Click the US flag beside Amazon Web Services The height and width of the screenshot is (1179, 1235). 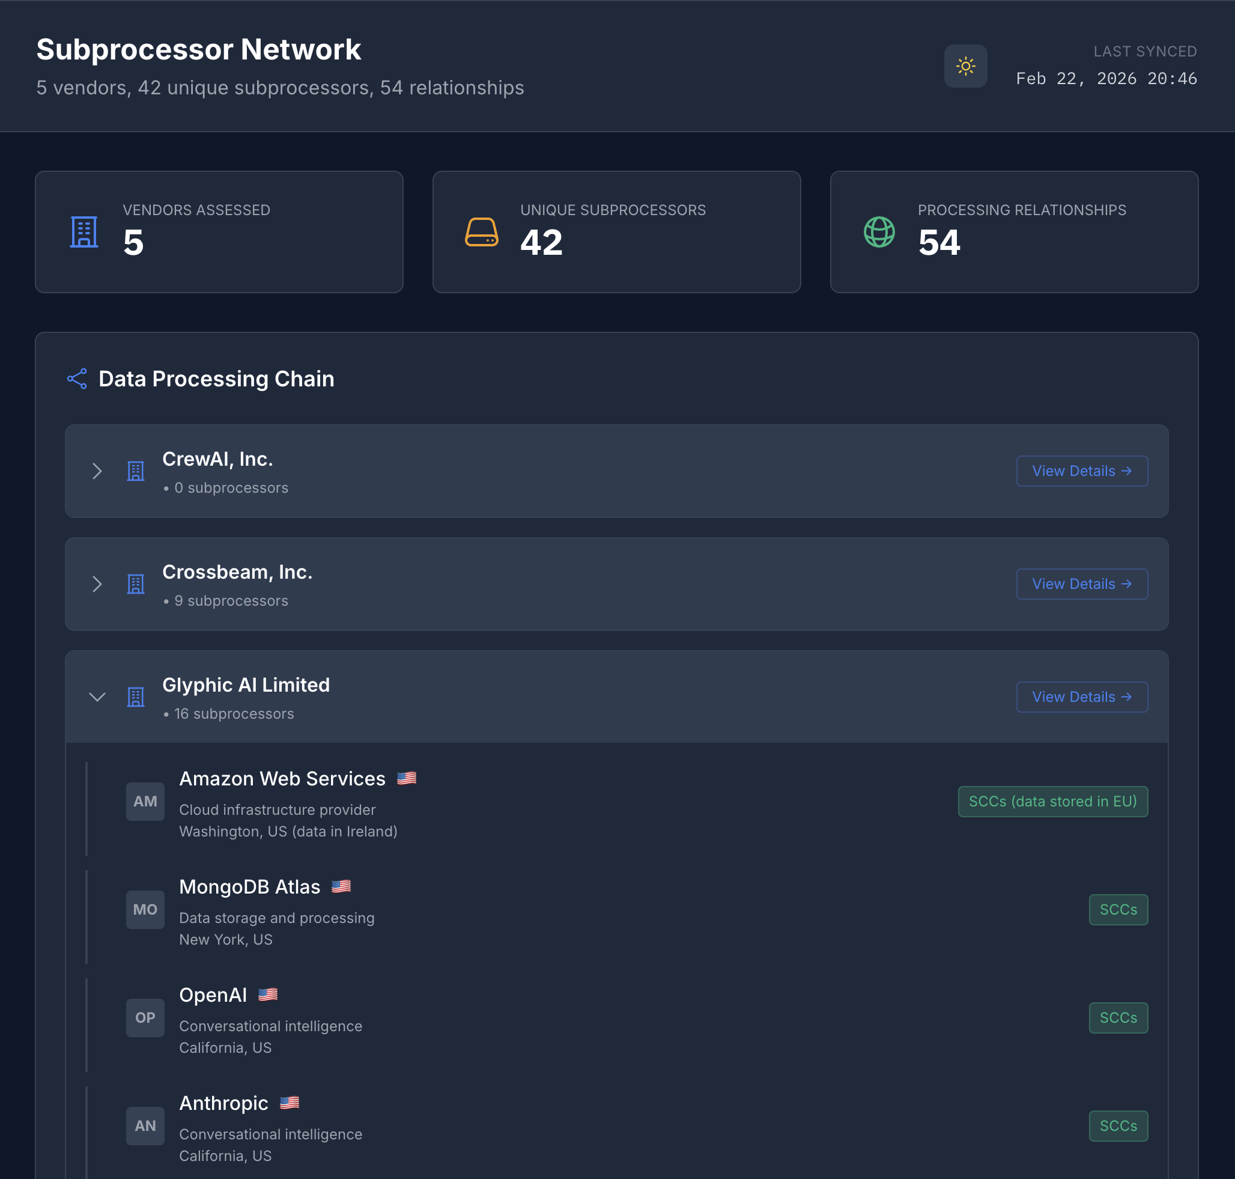pos(407,779)
